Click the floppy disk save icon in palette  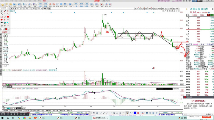(x=1, y=26)
